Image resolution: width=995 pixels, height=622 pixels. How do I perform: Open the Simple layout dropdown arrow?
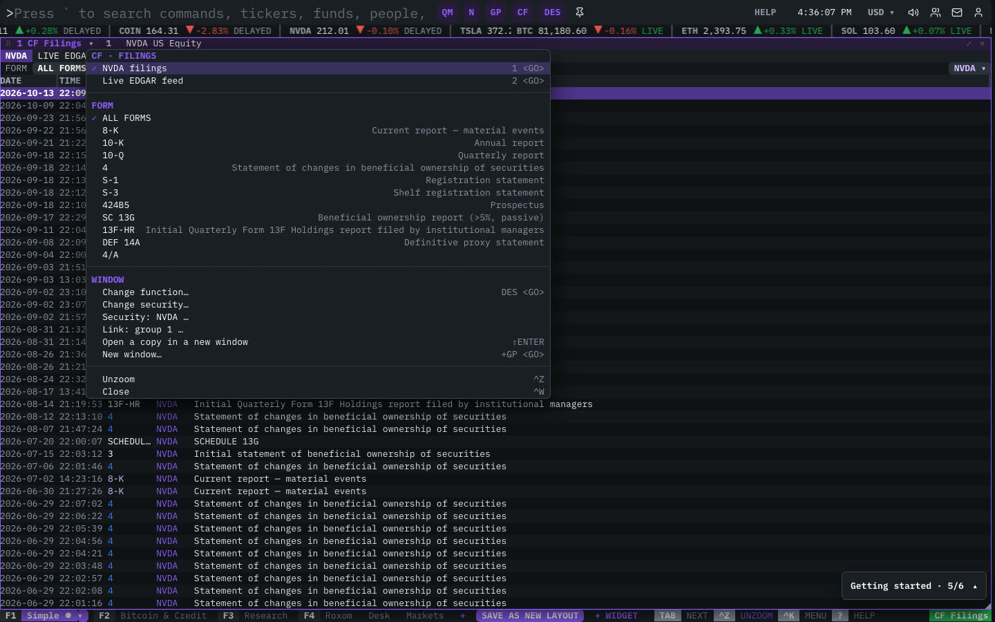click(80, 616)
